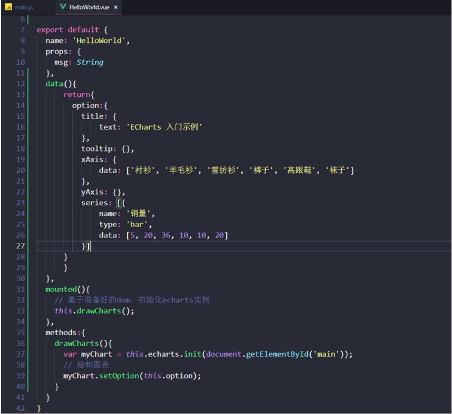This screenshot has width=452, height=414.
Task: Click the comment '基于准备好的dom' line
Action: coord(132,300)
